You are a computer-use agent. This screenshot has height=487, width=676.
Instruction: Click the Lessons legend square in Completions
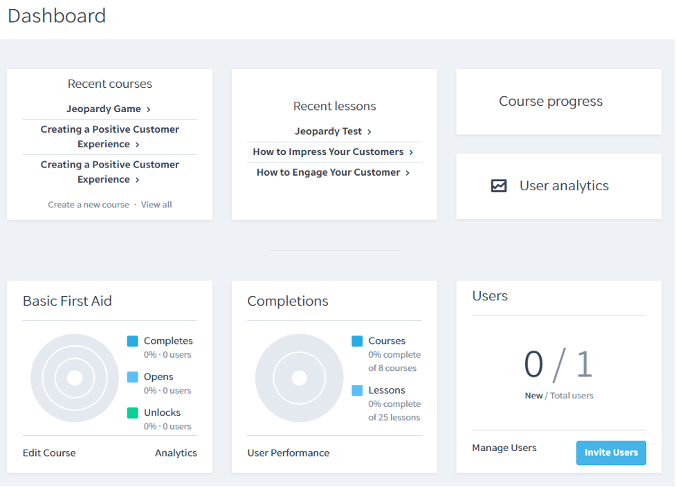[358, 390]
